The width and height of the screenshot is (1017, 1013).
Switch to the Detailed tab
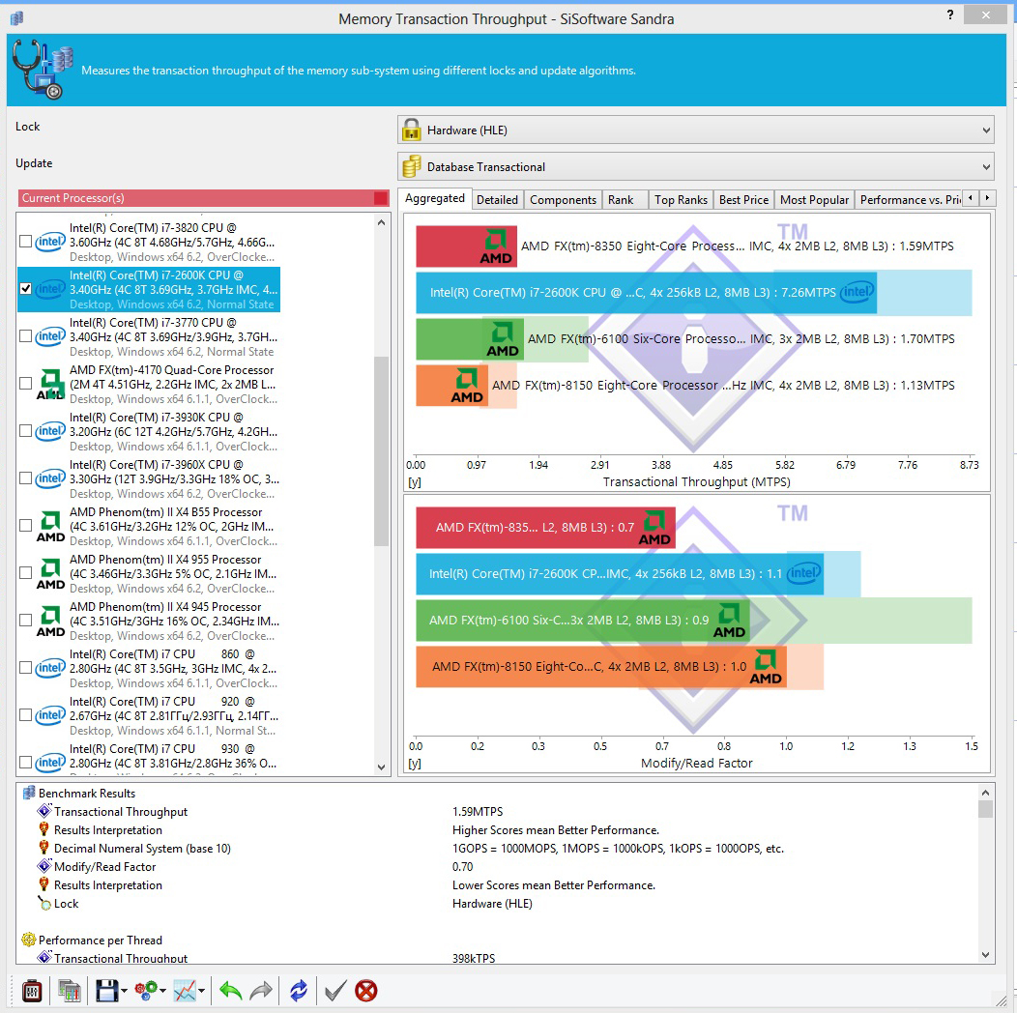coord(498,200)
